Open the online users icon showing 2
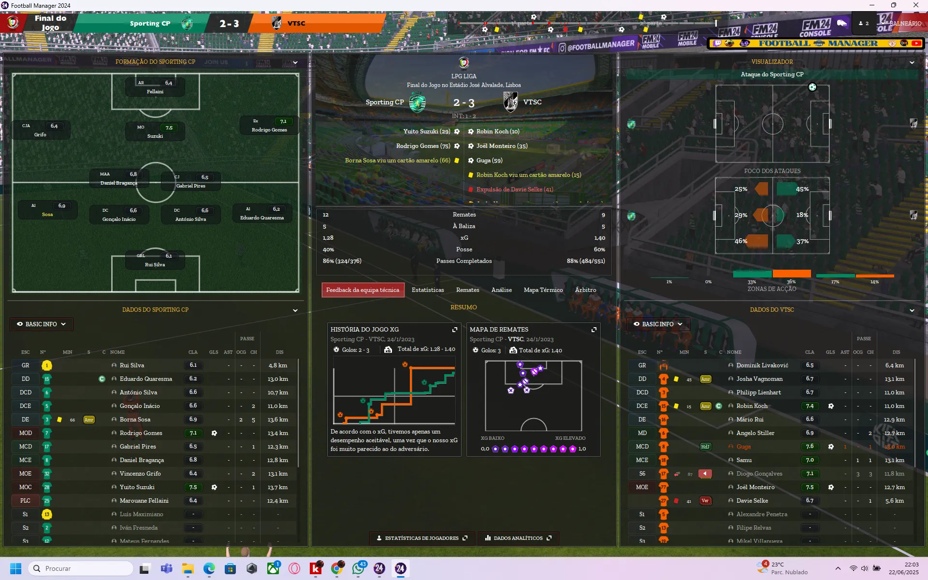This screenshot has width=928, height=580. click(x=864, y=23)
